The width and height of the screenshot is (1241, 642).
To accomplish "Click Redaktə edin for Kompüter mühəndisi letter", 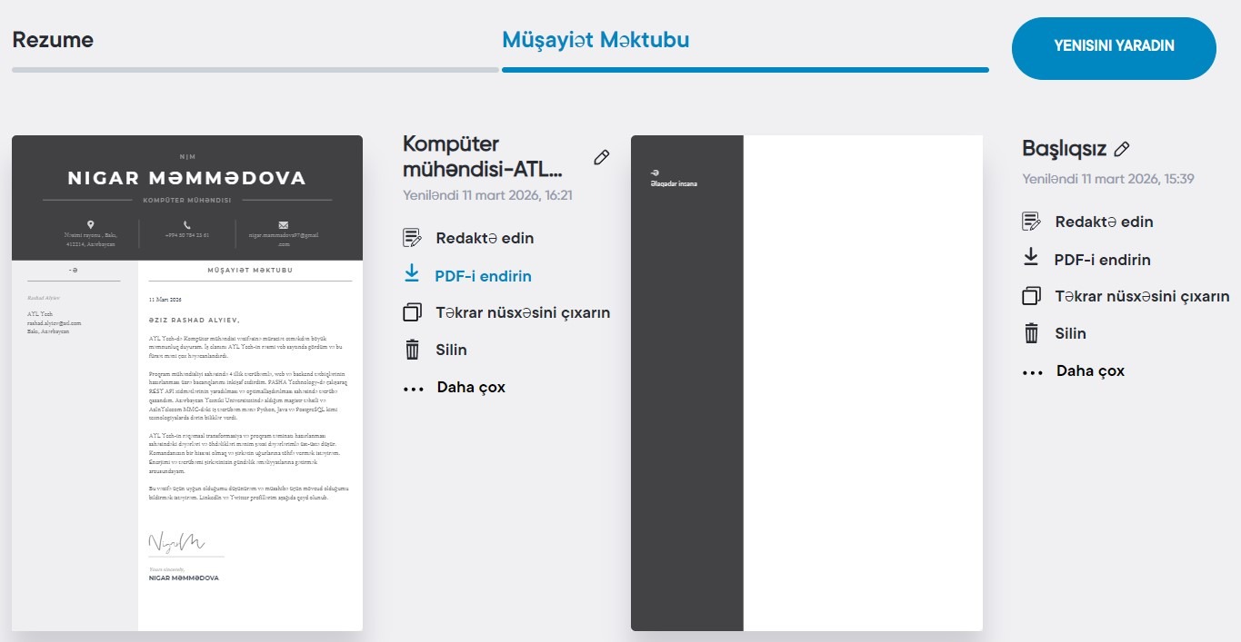I will pyautogui.click(x=485, y=239).
